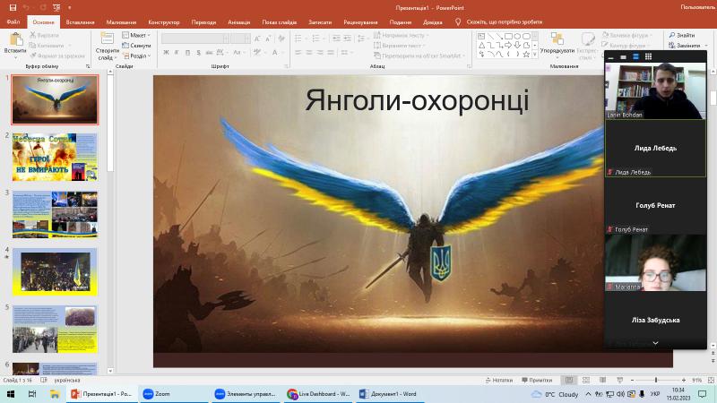Expand the shapes gallery More arrow
Screen dimensions: 717x403
pyautogui.click(x=534, y=54)
